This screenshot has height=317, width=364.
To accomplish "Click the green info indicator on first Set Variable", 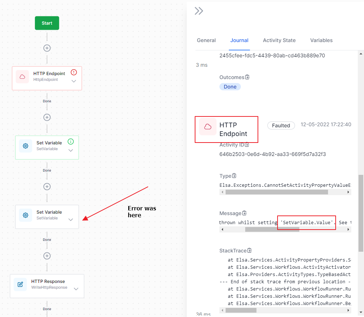I will pyautogui.click(x=70, y=141).
